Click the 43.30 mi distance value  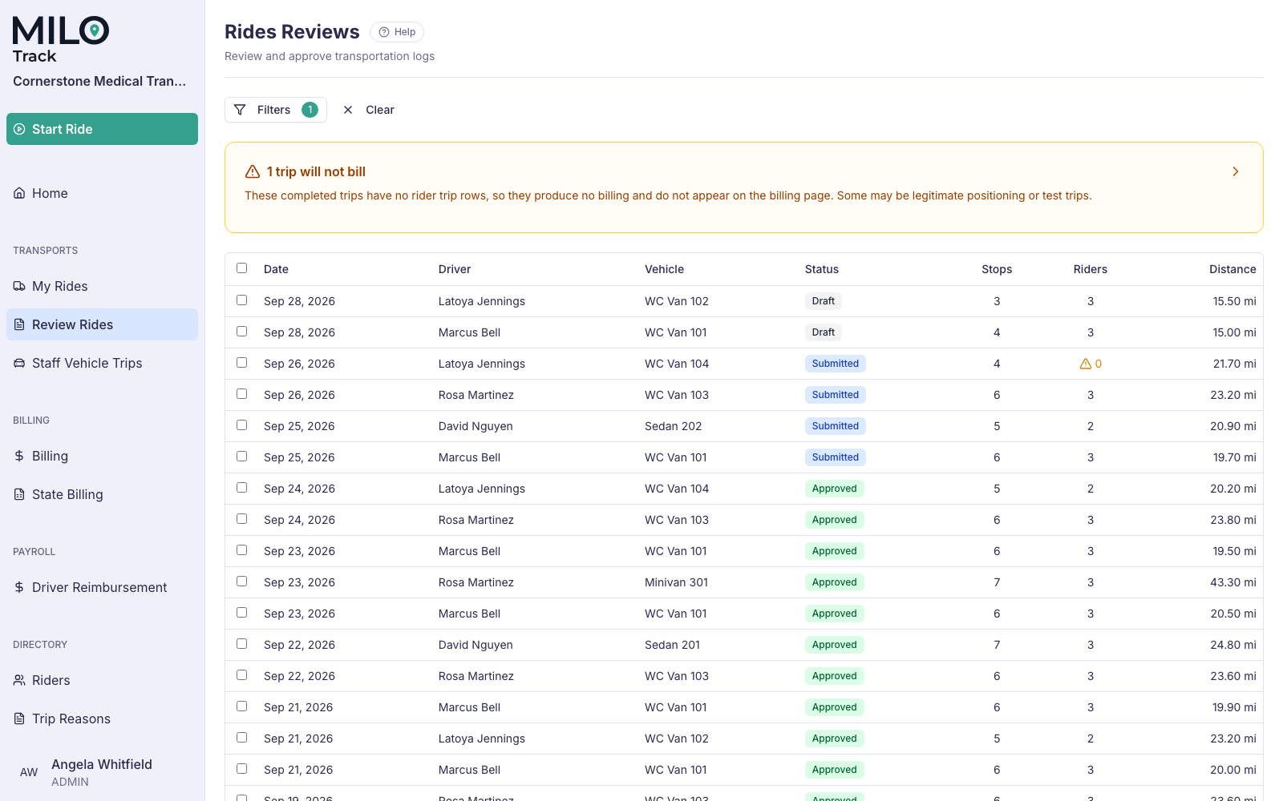[x=1233, y=582]
